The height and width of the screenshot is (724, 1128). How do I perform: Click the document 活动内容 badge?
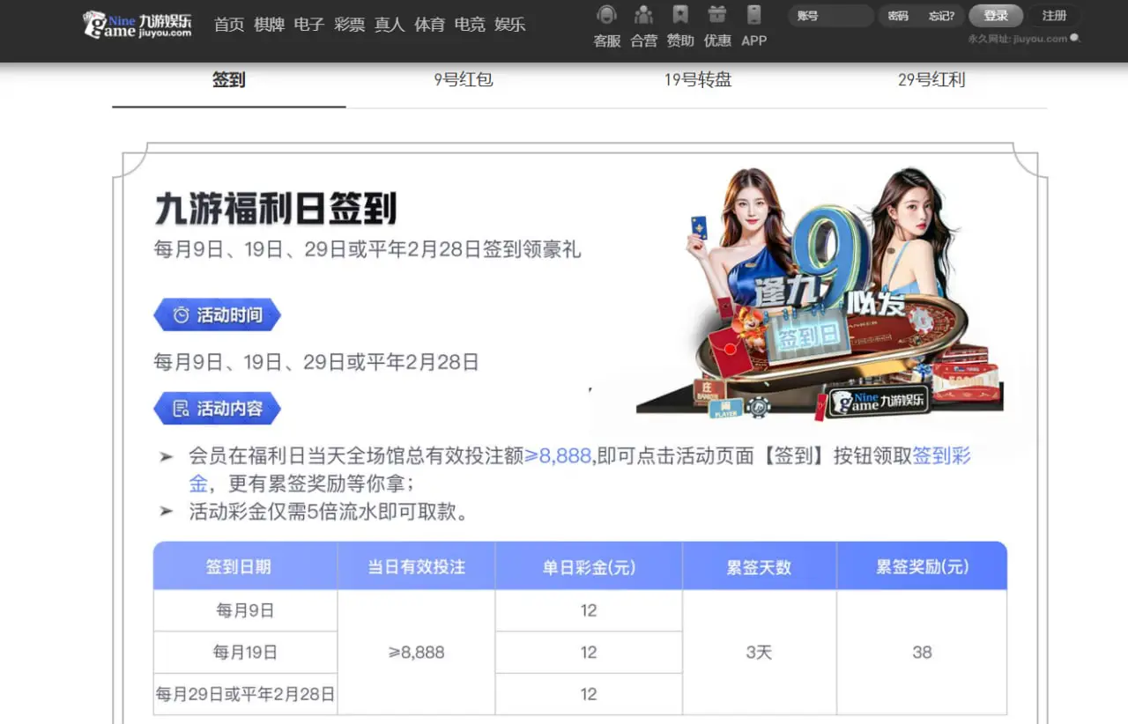217,408
